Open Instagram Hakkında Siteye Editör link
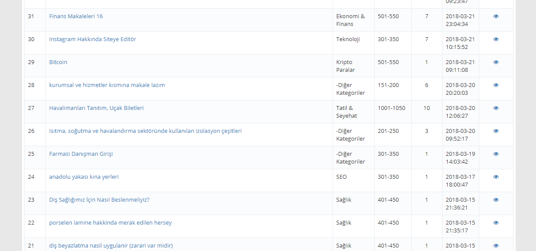Screen dimensions: 536x251 (93, 39)
